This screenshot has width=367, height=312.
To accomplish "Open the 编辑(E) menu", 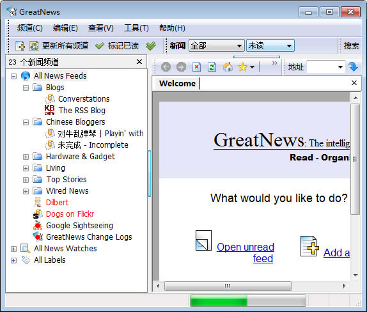I will (65, 28).
